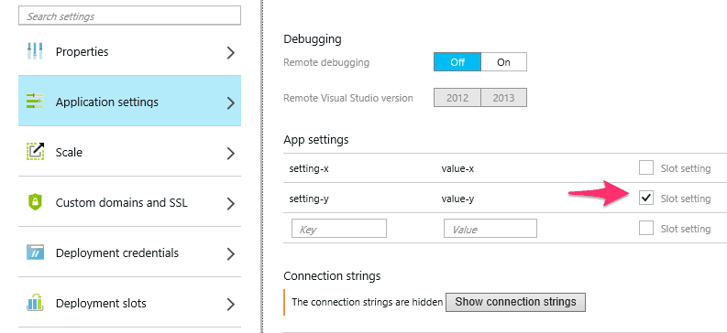
Task: Click the Debugging section heading
Action: pos(313,39)
